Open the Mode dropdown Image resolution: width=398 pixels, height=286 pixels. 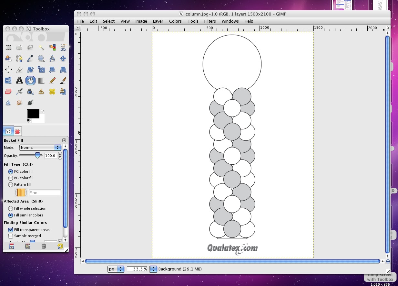[40, 147]
